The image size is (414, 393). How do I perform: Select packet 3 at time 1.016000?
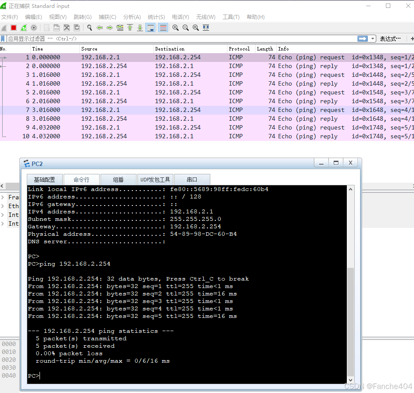click(x=207, y=75)
